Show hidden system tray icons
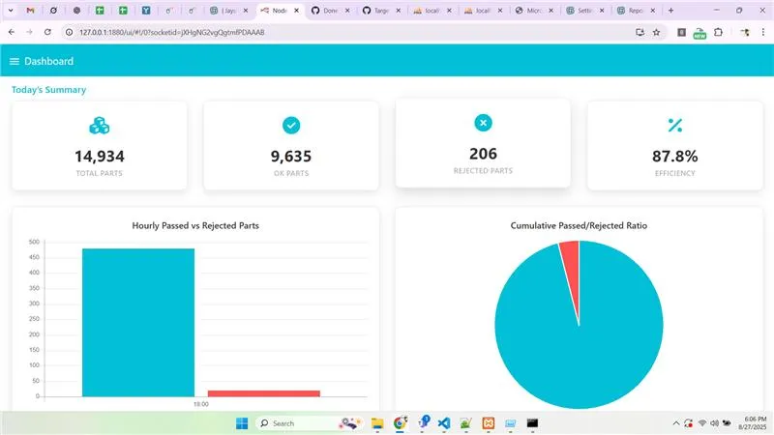Image resolution: width=774 pixels, height=435 pixels. [675, 423]
